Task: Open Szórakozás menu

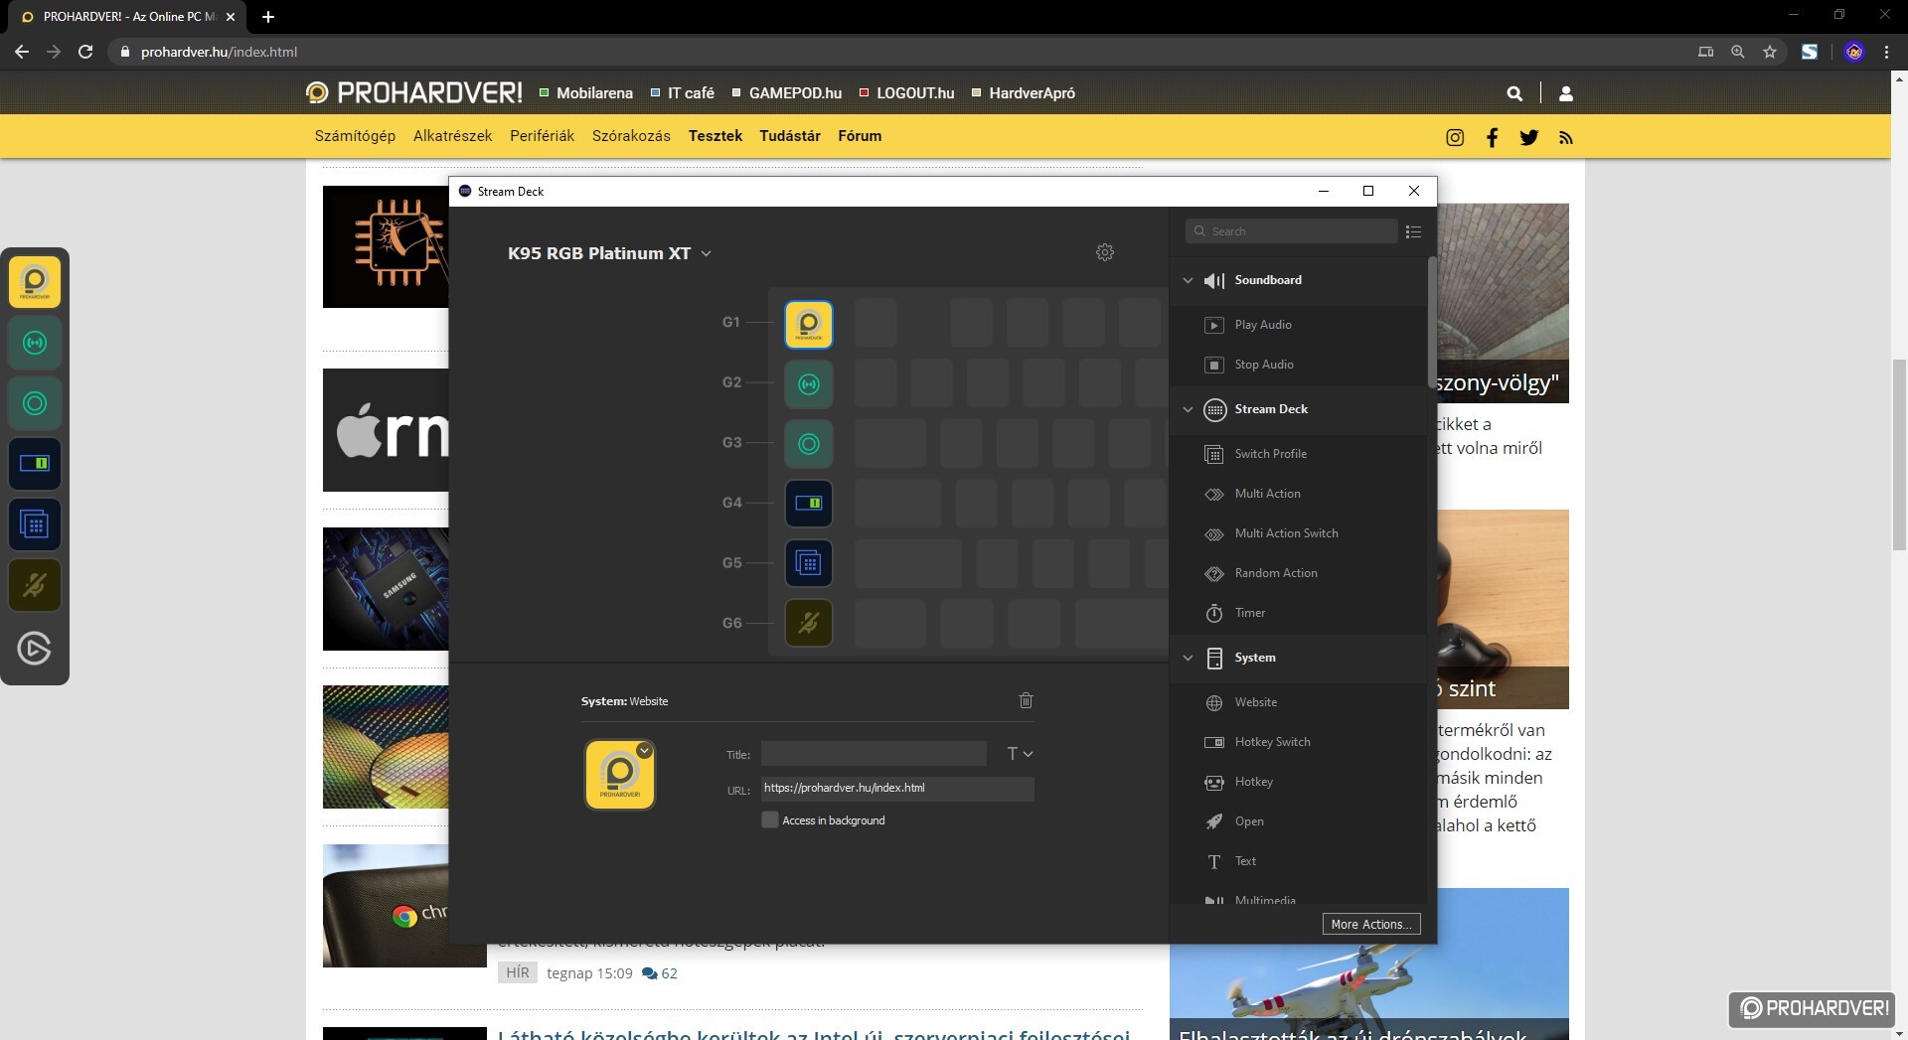Action: (x=631, y=136)
